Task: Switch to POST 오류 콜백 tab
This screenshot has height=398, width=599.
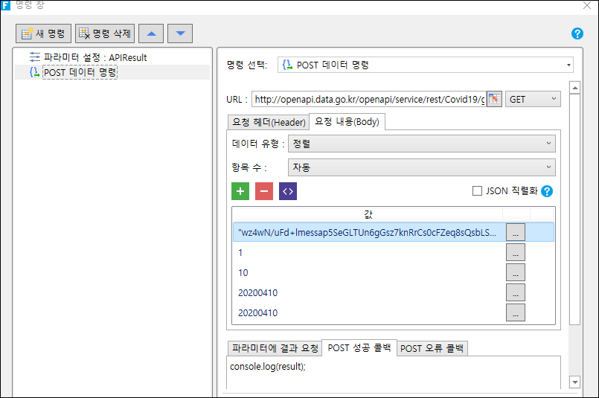Action: point(432,348)
